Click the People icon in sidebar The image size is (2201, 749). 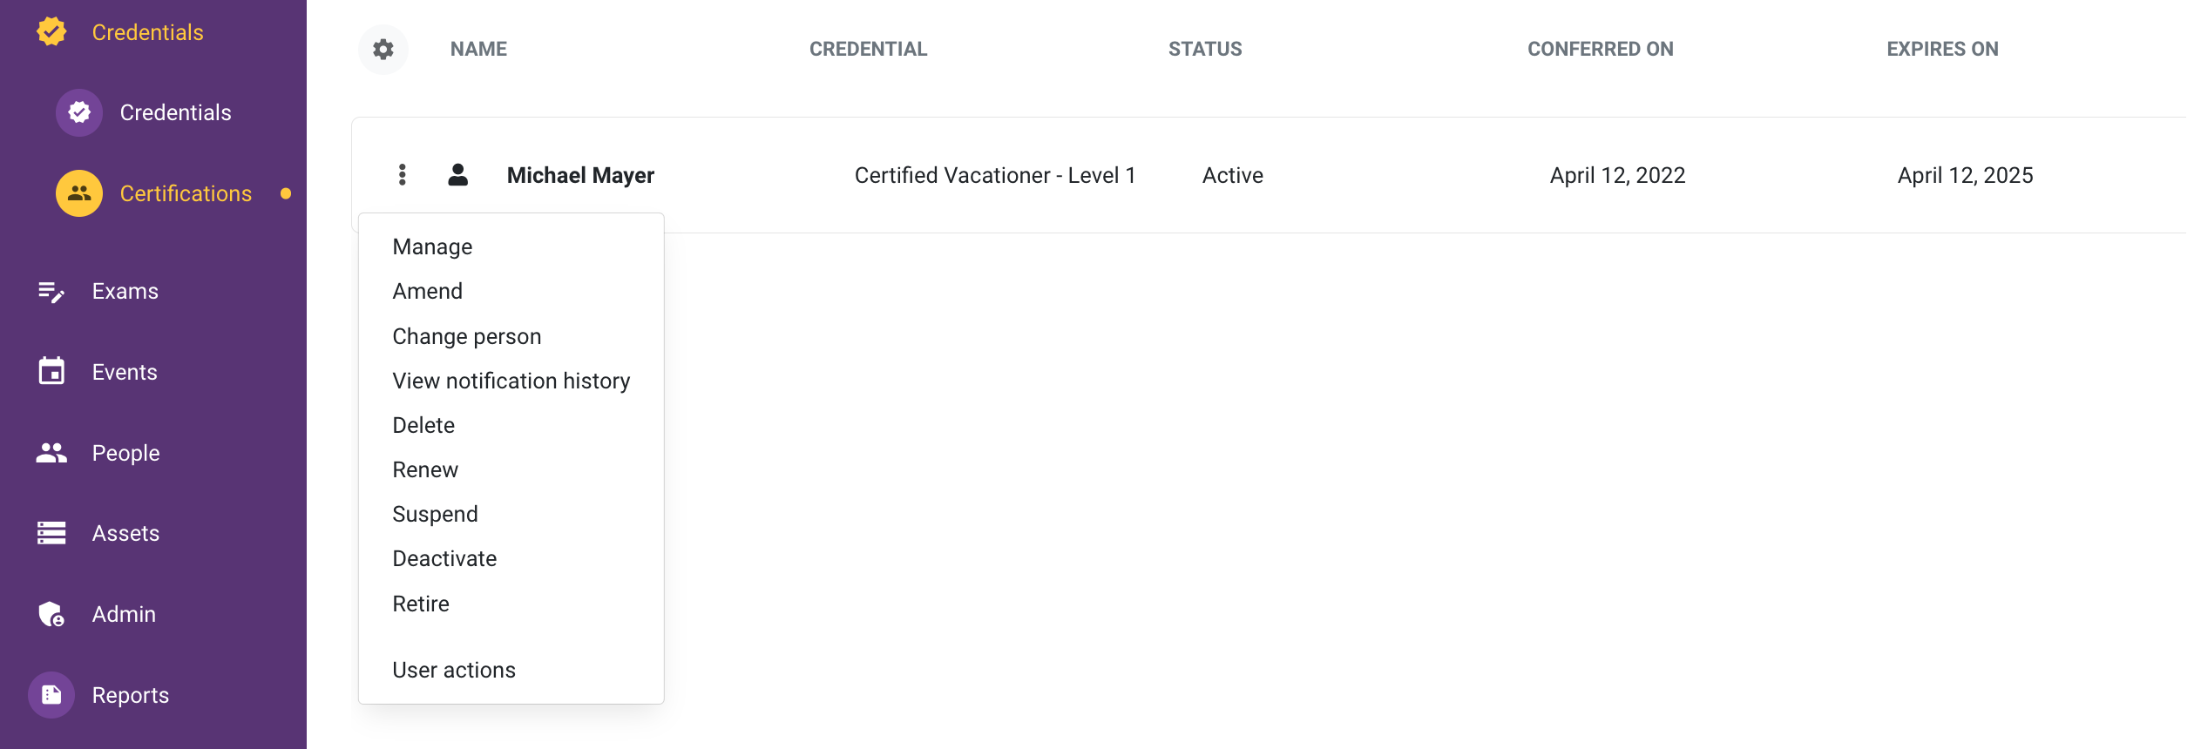[51, 453]
